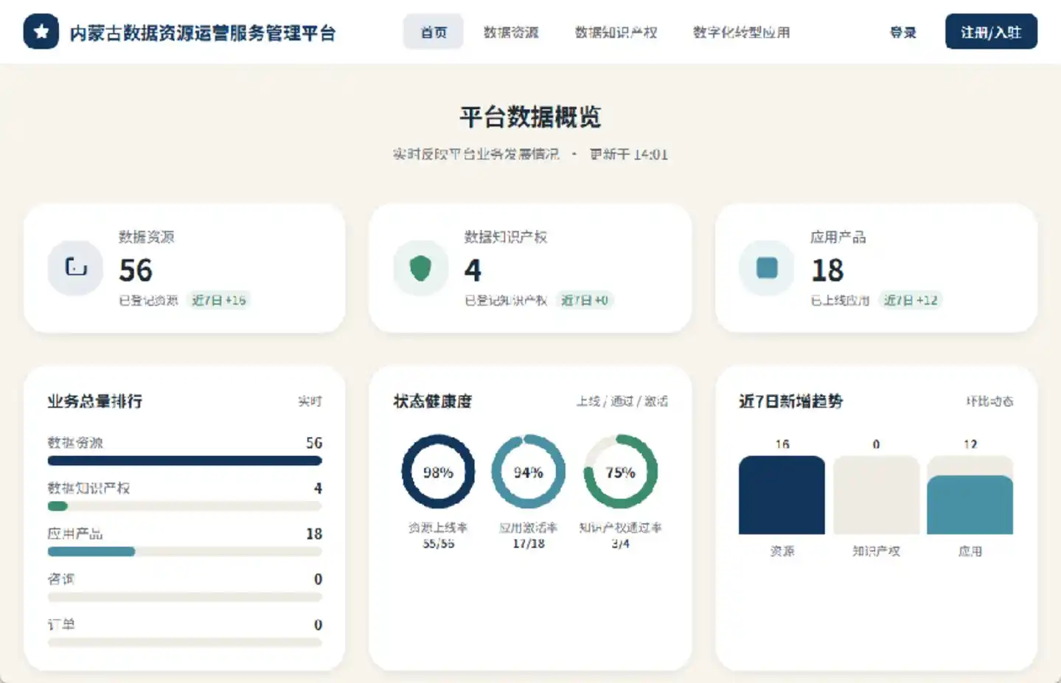Click the 实时 label in ranking panel

click(310, 401)
